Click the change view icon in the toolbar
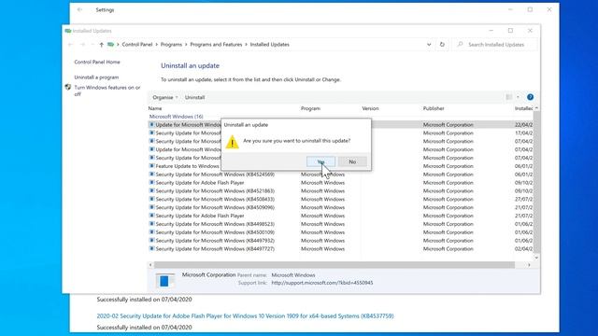Viewport: 598px width, 336px height. pyautogui.click(x=509, y=97)
